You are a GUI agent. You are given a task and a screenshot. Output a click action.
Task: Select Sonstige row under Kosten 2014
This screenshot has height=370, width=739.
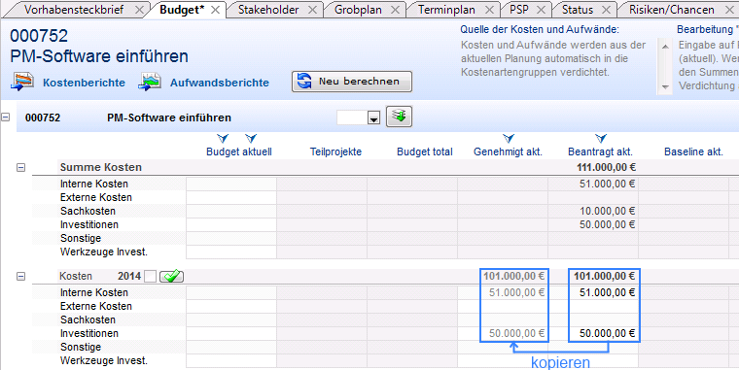81,347
